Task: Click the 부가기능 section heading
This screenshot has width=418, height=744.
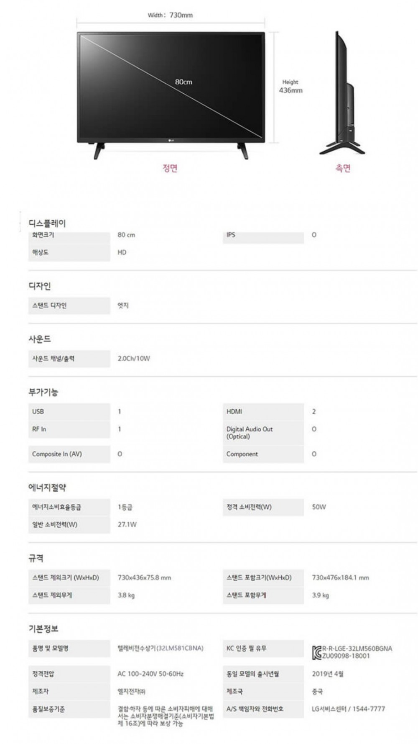Action: (x=43, y=392)
